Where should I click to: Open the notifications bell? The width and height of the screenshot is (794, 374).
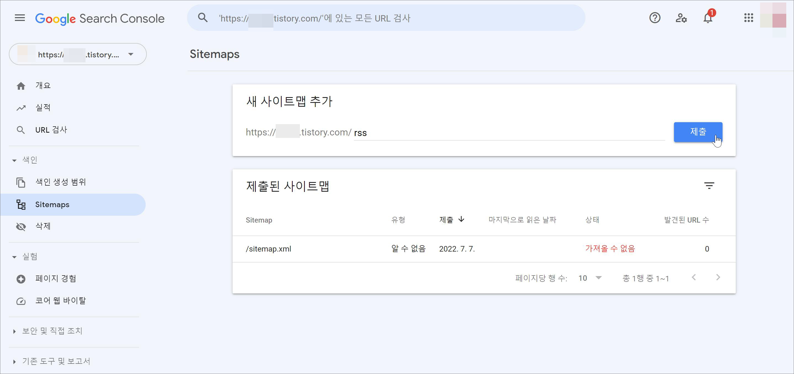pyautogui.click(x=708, y=18)
